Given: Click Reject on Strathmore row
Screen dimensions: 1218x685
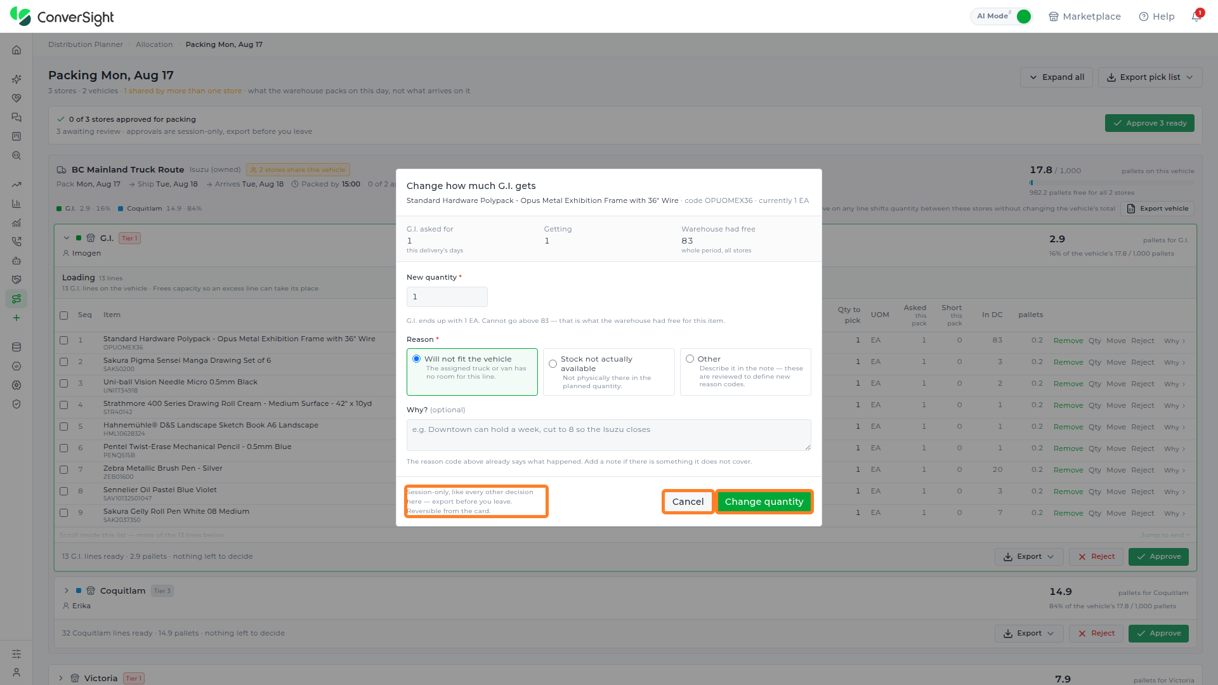Looking at the screenshot, I should click(x=1143, y=406).
